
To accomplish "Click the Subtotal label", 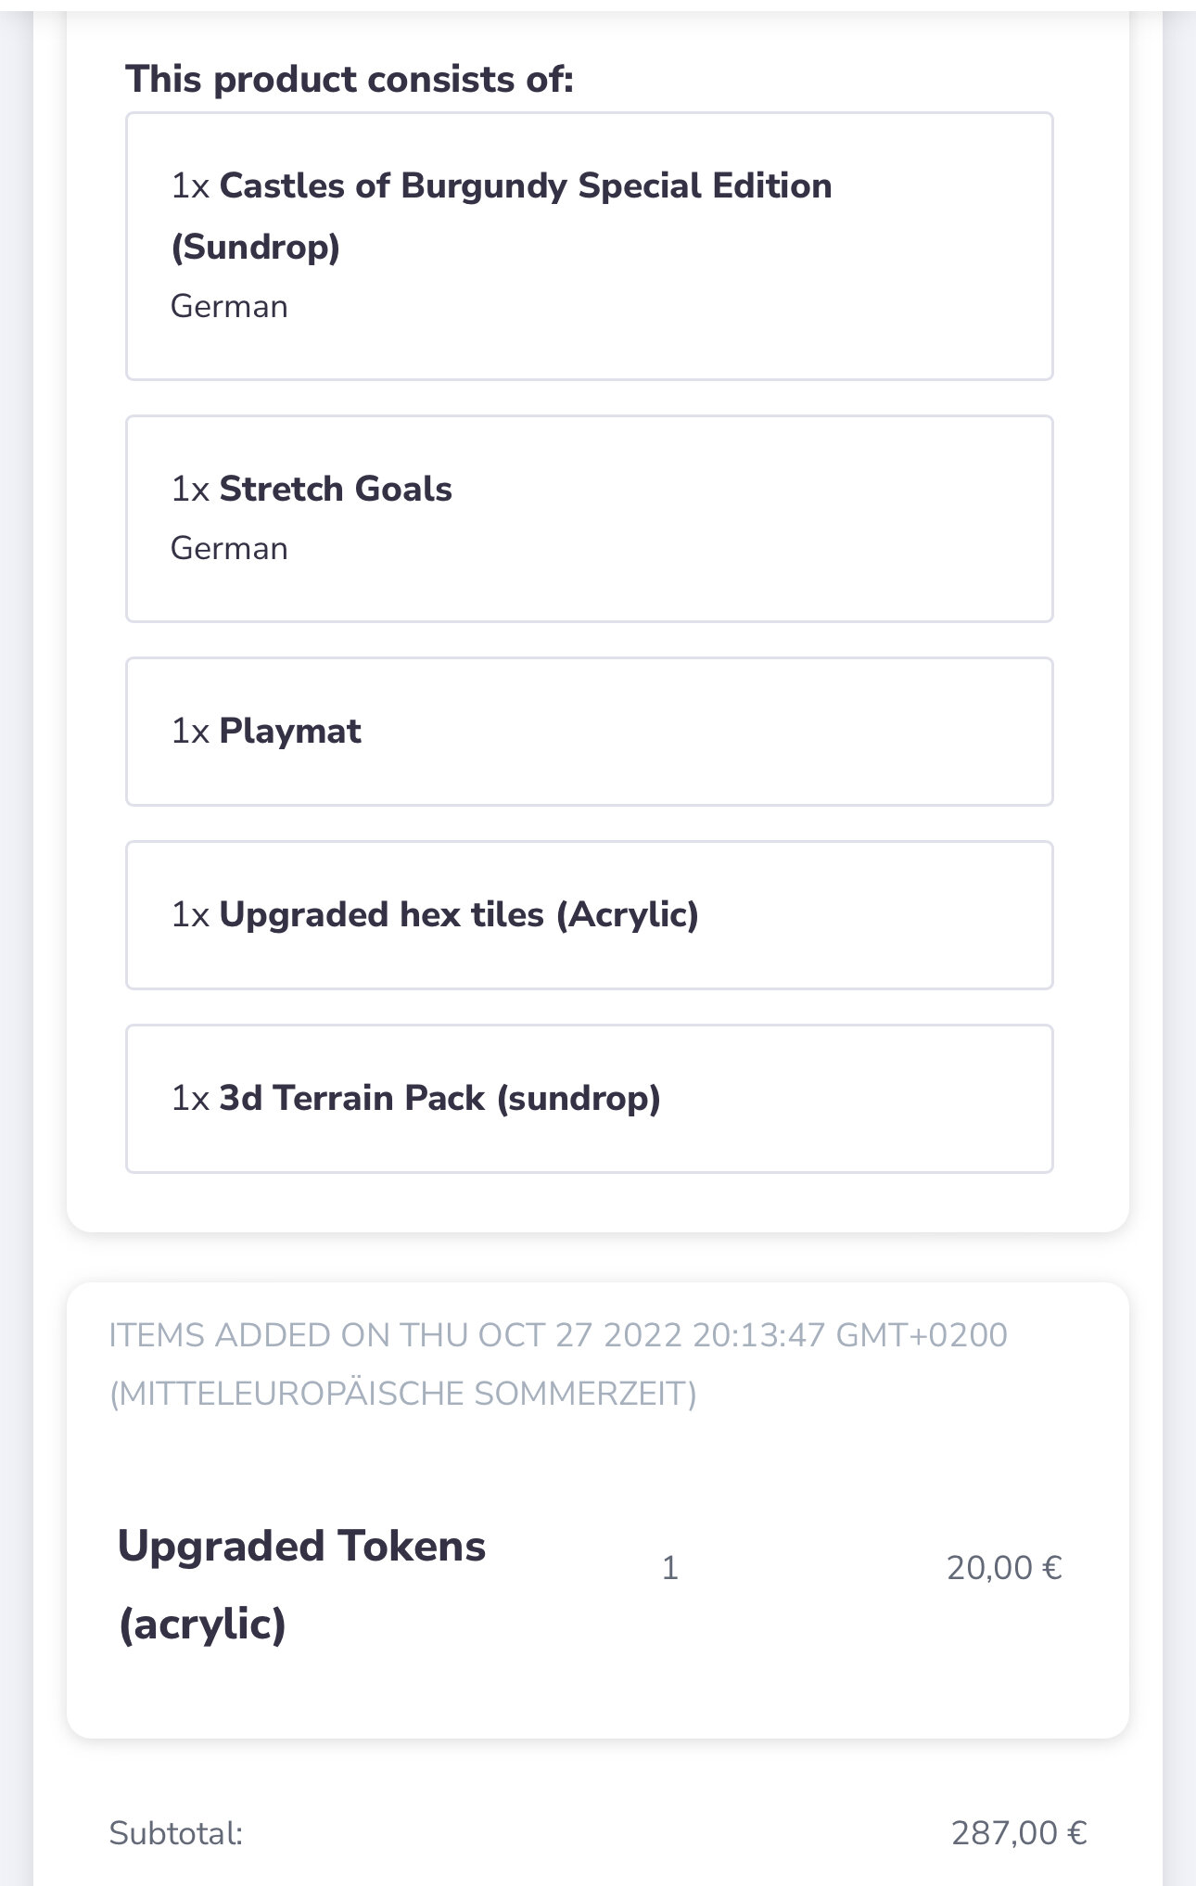I will [175, 1833].
